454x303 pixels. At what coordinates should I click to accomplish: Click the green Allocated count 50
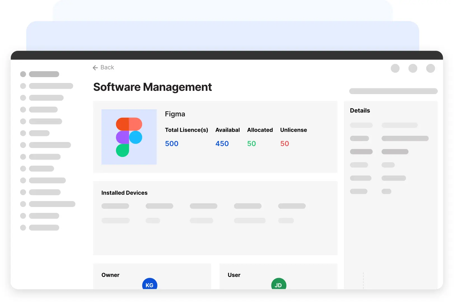(x=251, y=144)
